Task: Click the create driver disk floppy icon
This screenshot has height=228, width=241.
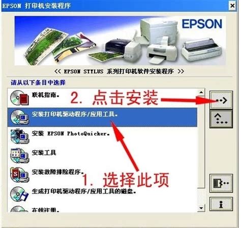Action: [x=19, y=194]
